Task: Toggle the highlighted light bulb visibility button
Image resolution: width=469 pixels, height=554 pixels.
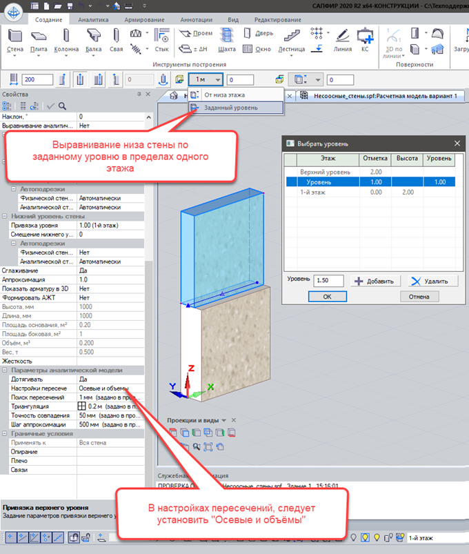Action: [365, 537]
